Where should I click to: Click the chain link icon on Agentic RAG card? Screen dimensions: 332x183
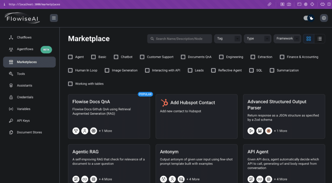pos(85,179)
